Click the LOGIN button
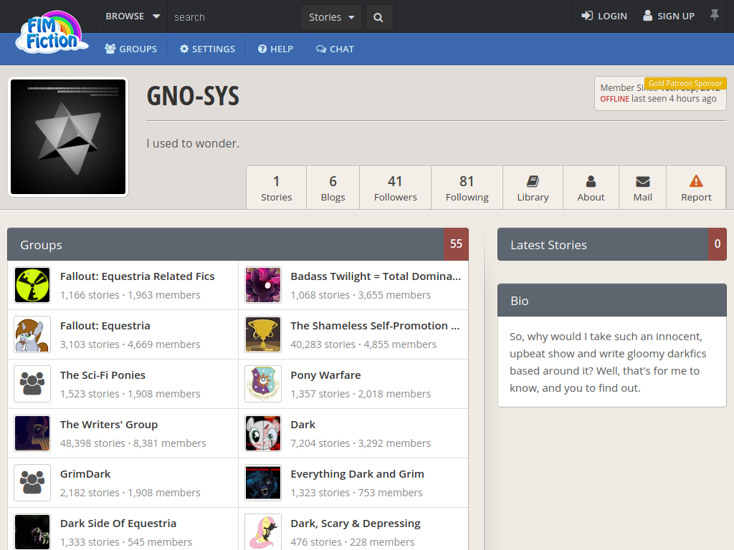 (x=604, y=16)
